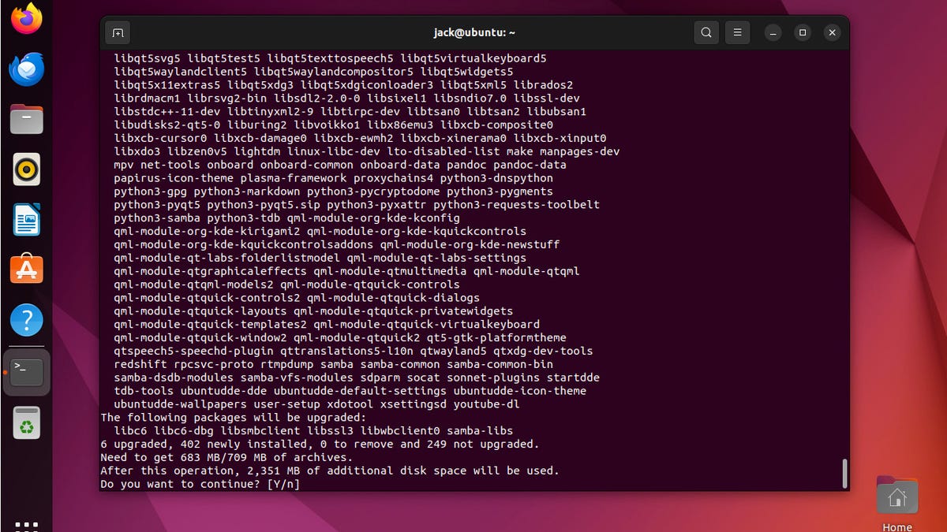This screenshot has height=532, width=947.
Task: Click the 'libqt5waylandcompositor5' package name
Action: click(333, 72)
